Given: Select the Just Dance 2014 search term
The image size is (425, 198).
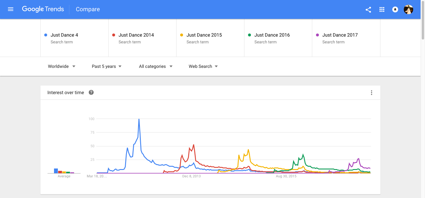Looking at the screenshot, I should pyautogui.click(x=136, y=35).
